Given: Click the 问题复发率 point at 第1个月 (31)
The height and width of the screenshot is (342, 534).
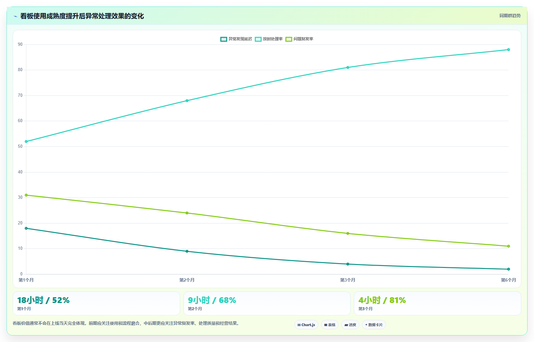Looking at the screenshot, I should pos(26,195).
